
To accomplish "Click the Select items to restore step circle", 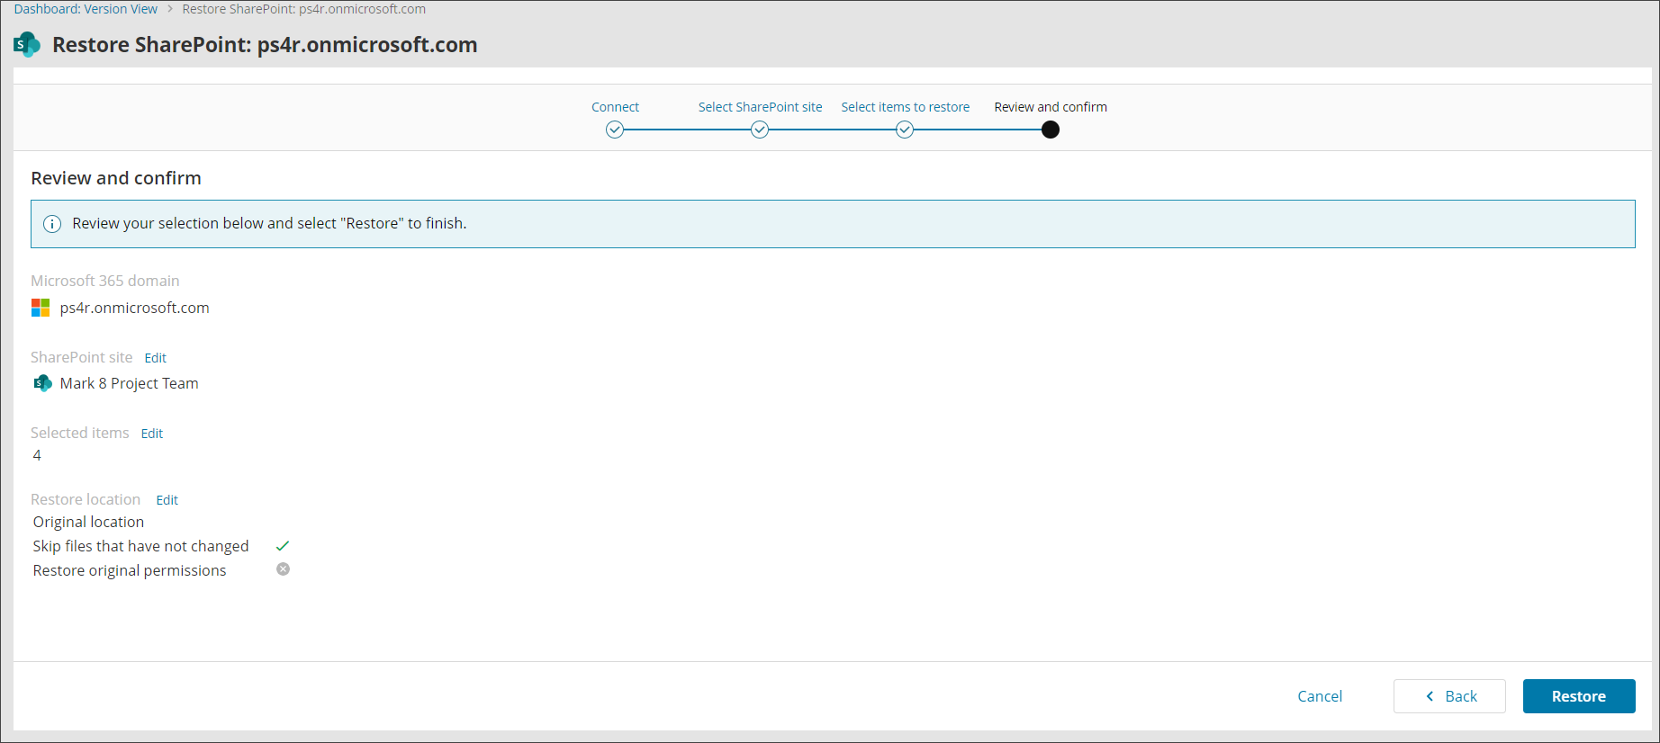I will [905, 130].
